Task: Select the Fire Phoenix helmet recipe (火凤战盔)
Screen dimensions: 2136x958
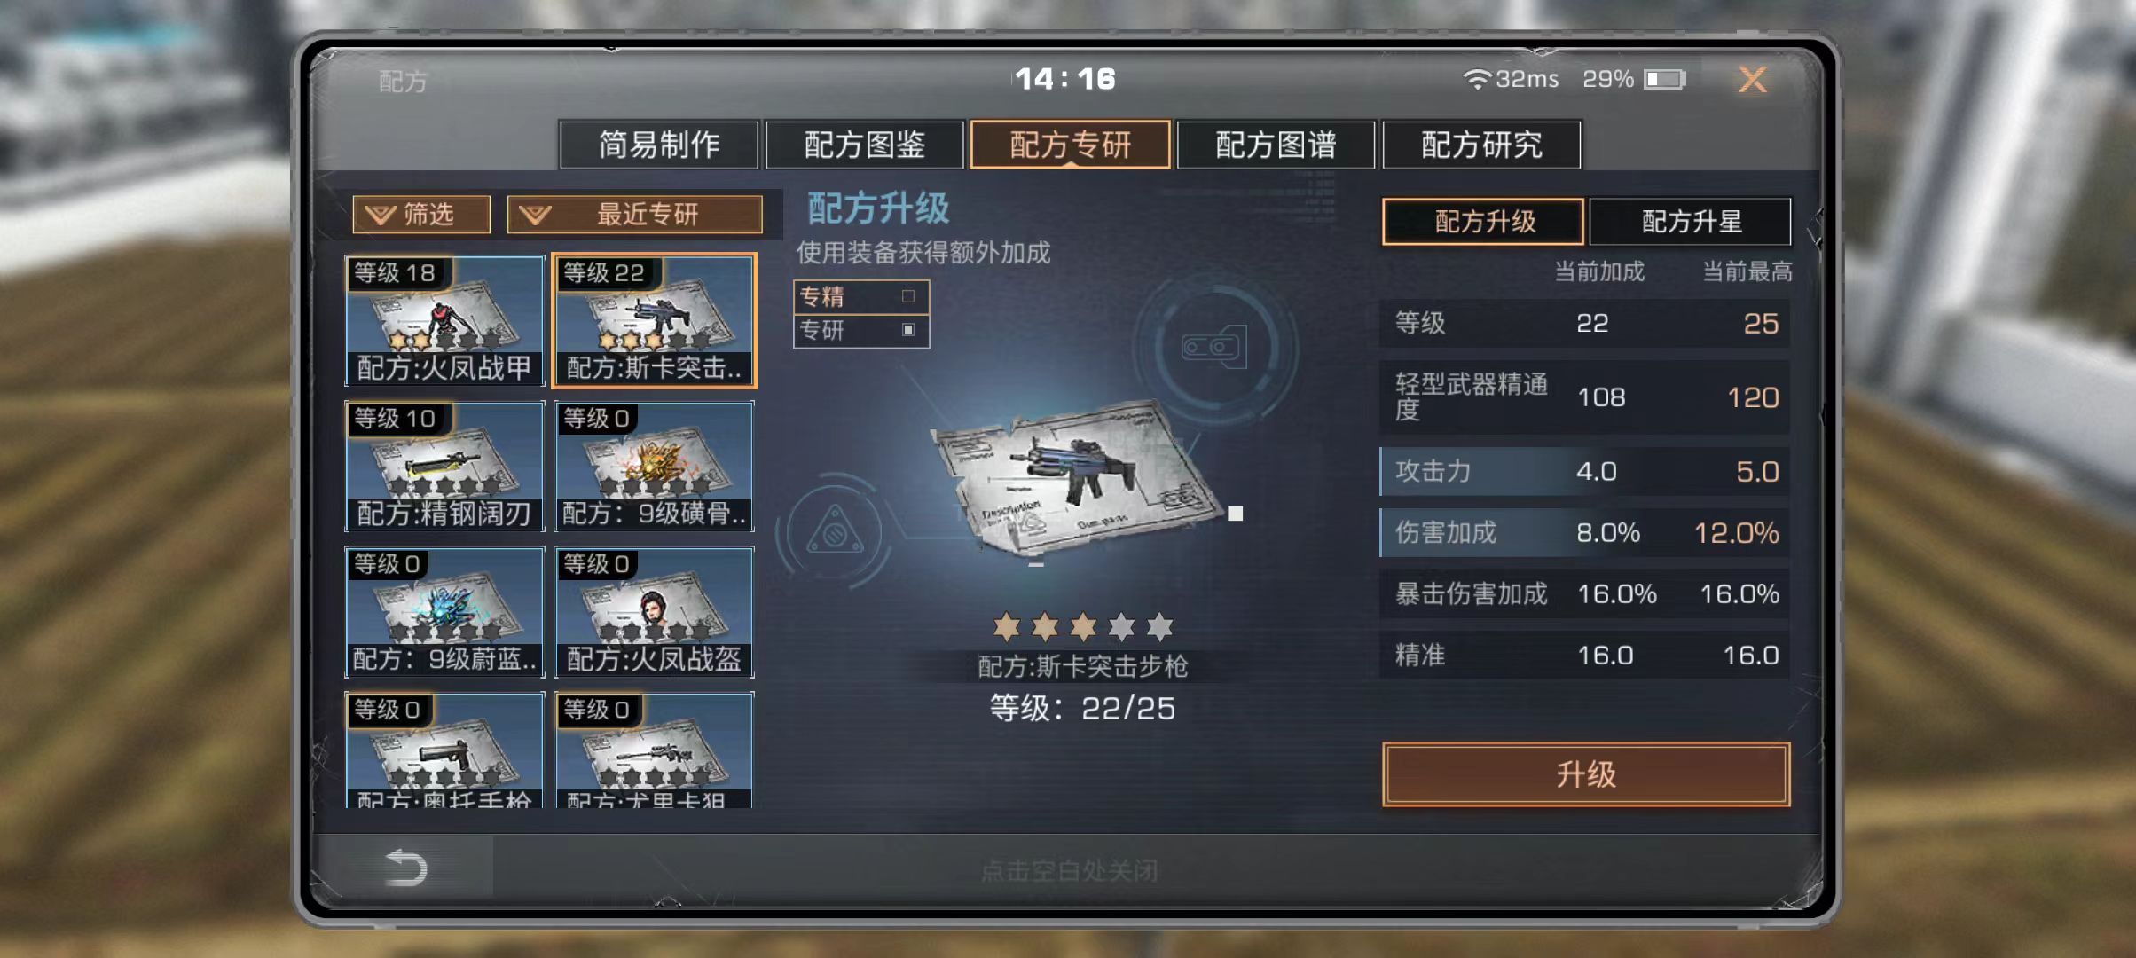Action: point(654,611)
